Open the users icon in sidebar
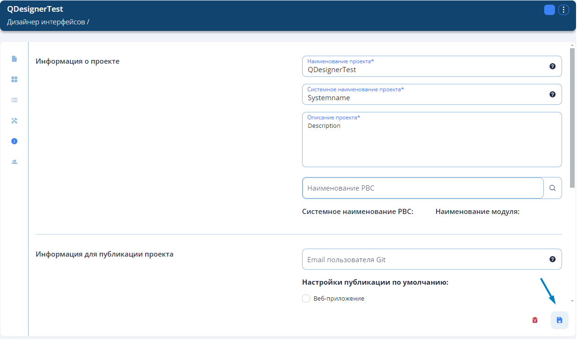The image size is (577, 339). [14, 162]
